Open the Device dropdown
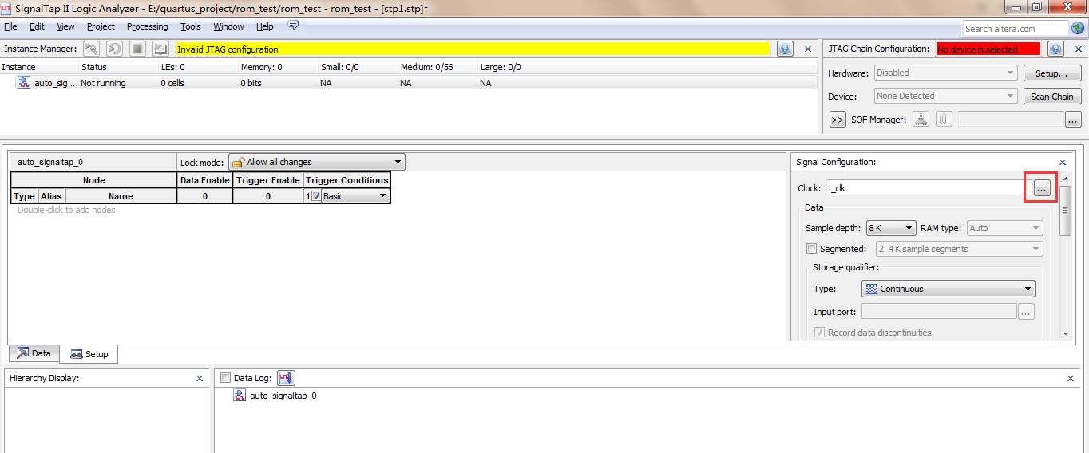Viewport: 1089px width, 453px height. (945, 96)
